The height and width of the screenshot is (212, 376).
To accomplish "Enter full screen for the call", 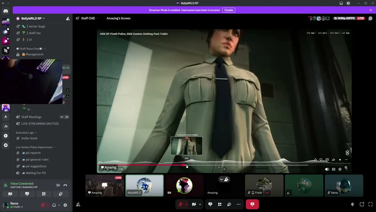I will pos(370,204).
